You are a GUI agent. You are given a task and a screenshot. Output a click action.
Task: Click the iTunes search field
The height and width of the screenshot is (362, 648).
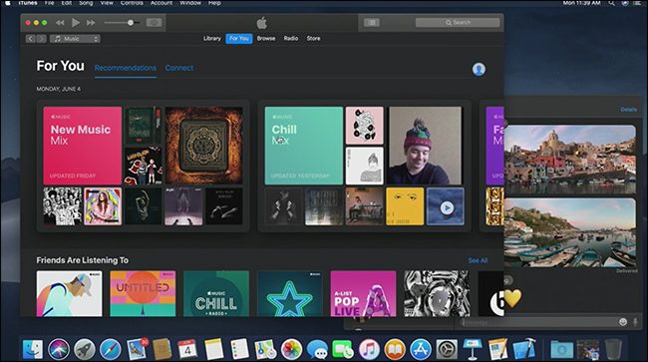[x=458, y=23]
